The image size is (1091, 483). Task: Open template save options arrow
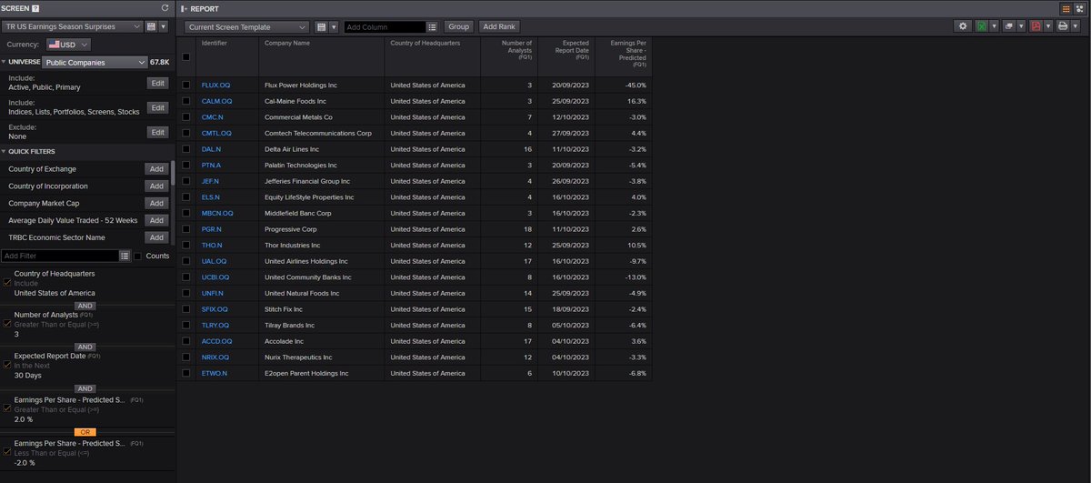[x=334, y=27]
